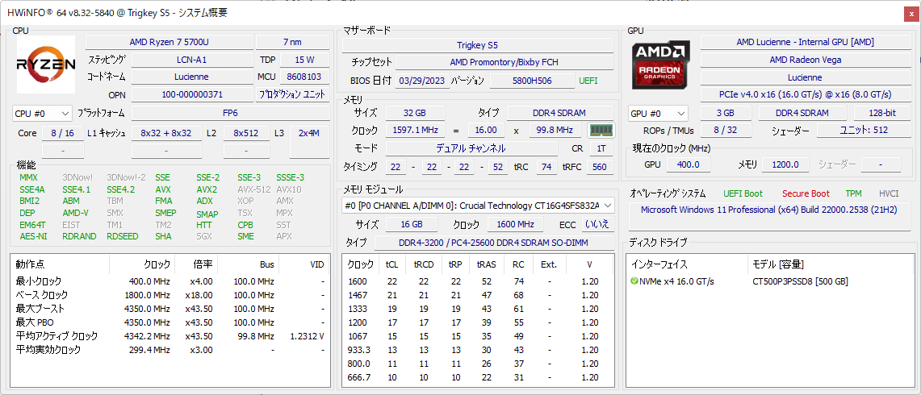The width and height of the screenshot is (921, 395).
Task: Click the TPM status indicator
Action: (x=853, y=193)
